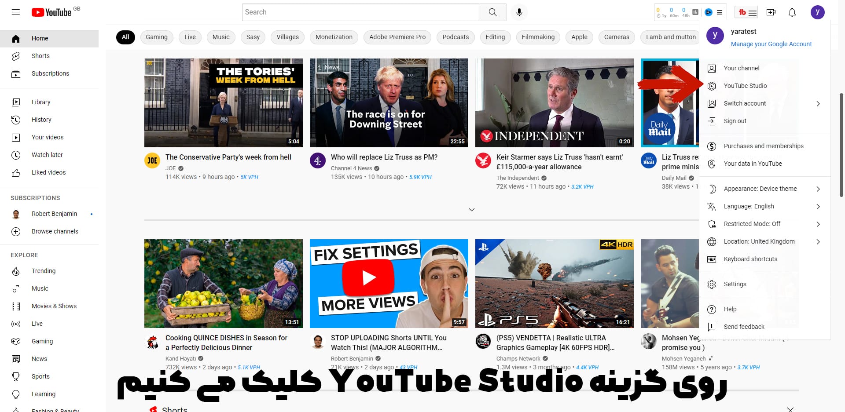
Task: Start voice search with the microphone icon
Action: [x=519, y=12]
